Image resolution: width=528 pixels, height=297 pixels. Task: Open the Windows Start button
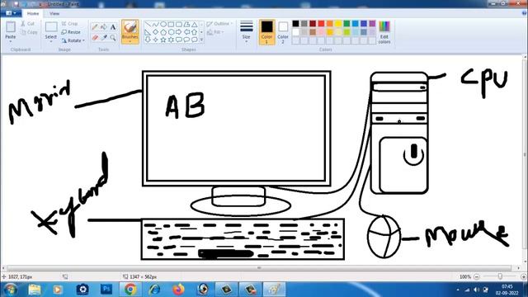point(11,290)
